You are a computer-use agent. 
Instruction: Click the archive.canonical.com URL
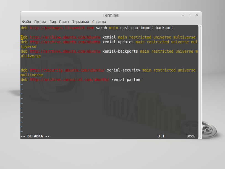click(69, 80)
